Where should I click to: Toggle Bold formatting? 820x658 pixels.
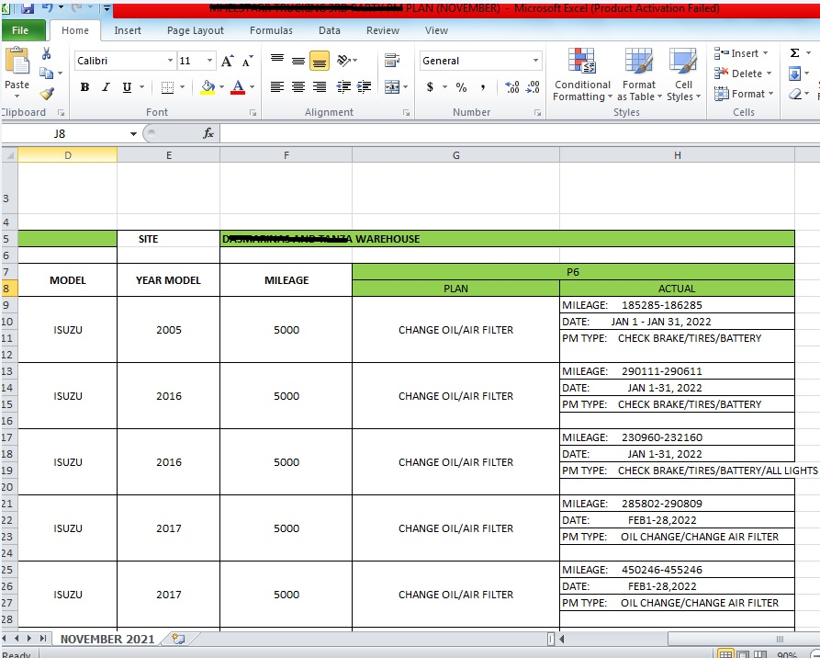84,87
